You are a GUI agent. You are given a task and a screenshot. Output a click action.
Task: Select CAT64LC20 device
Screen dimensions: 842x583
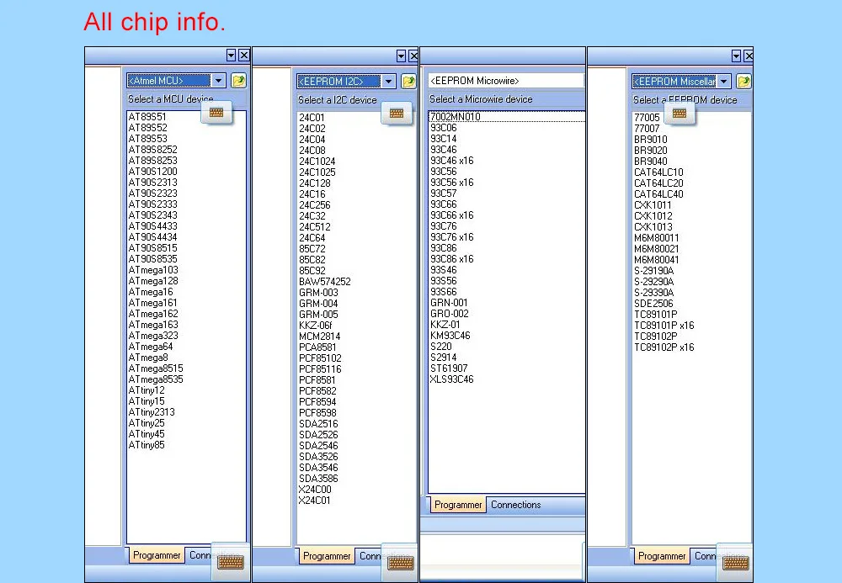pyautogui.click(x=658, y=183)
